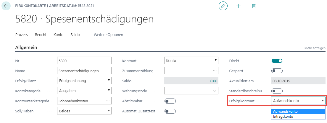327x123 pixels.
Task: Enable the Gesperrt switch
Action: click(x=277, y=71)
